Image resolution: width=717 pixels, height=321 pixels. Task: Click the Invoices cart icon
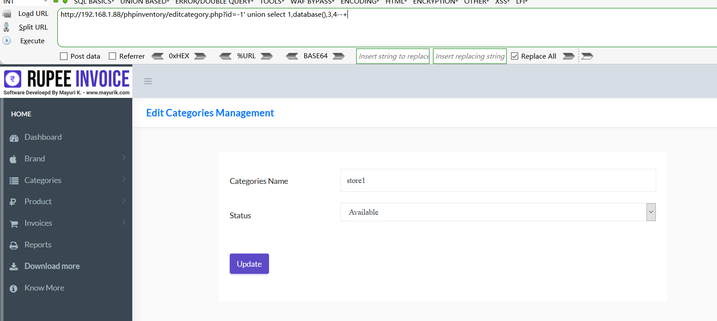click(14, 224)
